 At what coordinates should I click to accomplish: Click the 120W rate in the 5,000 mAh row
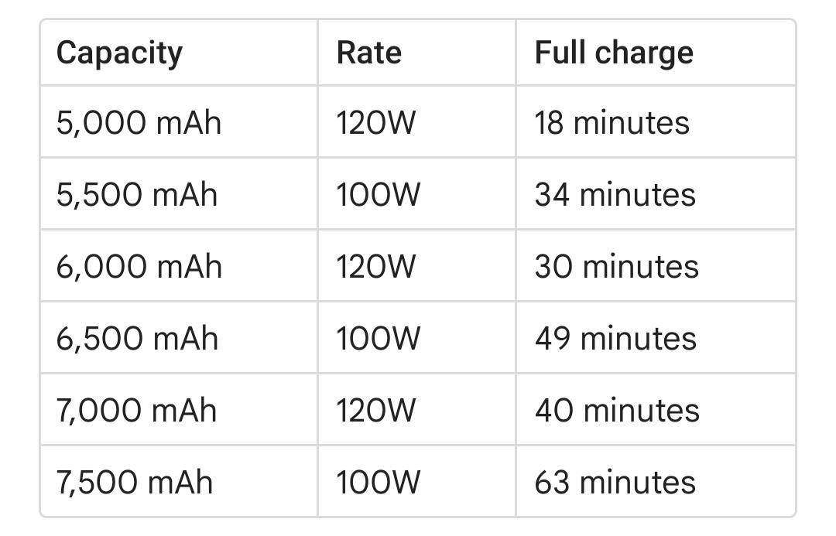click(x=375, y=123)
